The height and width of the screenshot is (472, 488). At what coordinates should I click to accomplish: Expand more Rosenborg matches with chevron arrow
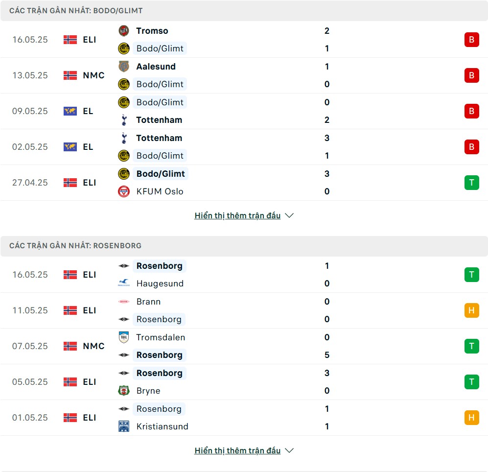(289, 450)
